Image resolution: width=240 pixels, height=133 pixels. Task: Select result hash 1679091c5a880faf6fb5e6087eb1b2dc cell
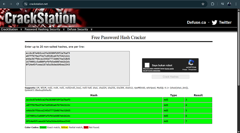click(94, 116)
